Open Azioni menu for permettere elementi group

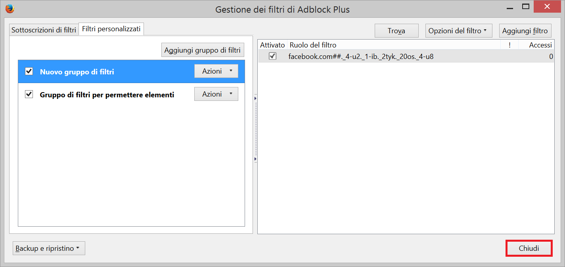pos(216,94)
